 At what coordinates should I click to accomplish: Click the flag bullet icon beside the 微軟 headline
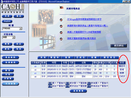[61, 39]
